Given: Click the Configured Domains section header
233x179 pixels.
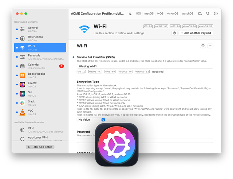Looking at the screenshot, I should [26, 22].
